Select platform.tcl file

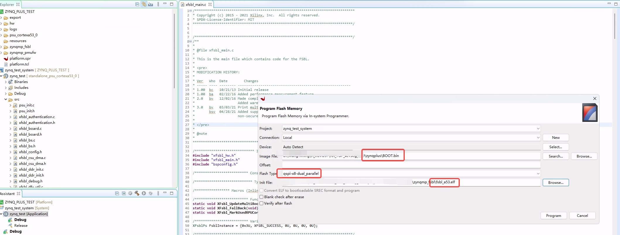click(19, 64)
